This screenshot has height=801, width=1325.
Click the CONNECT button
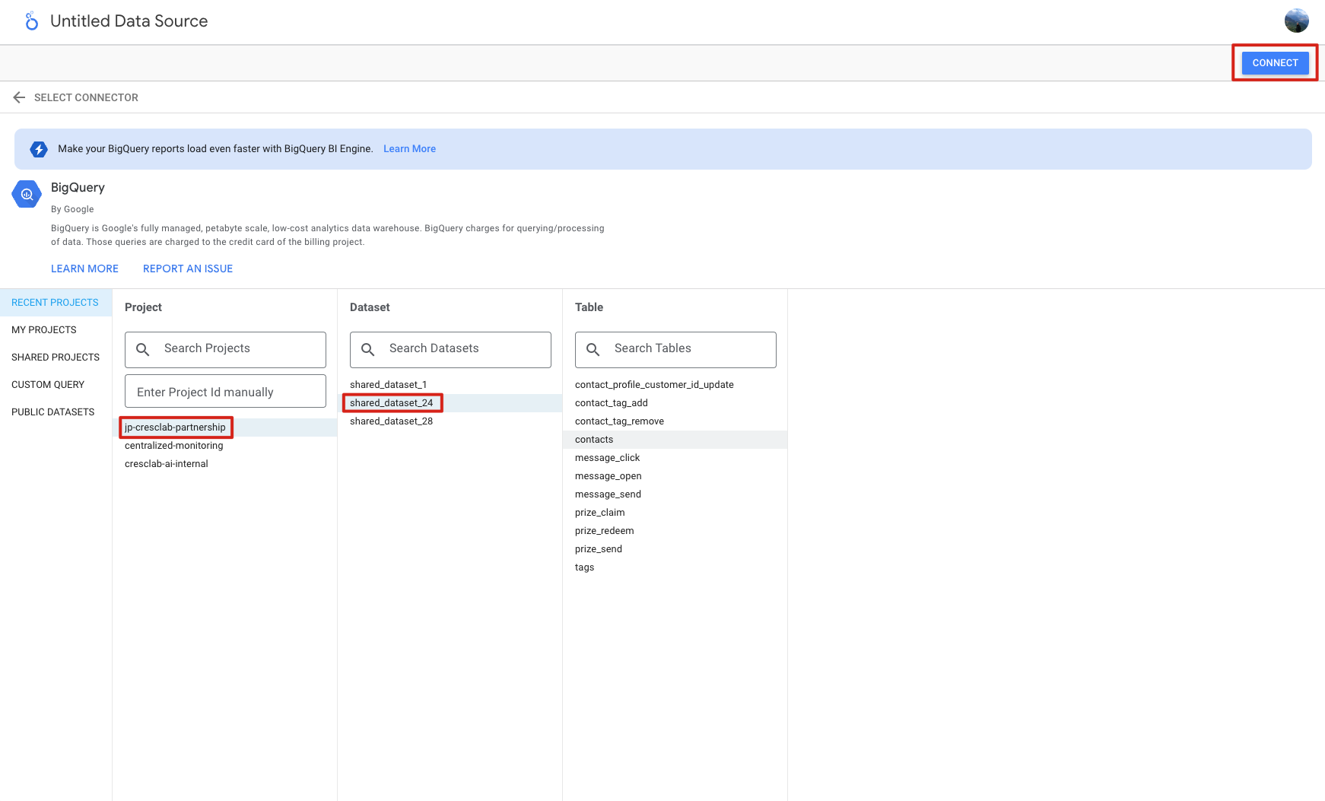(1275, 63)
